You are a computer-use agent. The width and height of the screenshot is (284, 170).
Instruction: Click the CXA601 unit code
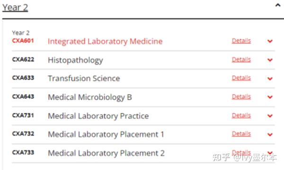[23, 41]
